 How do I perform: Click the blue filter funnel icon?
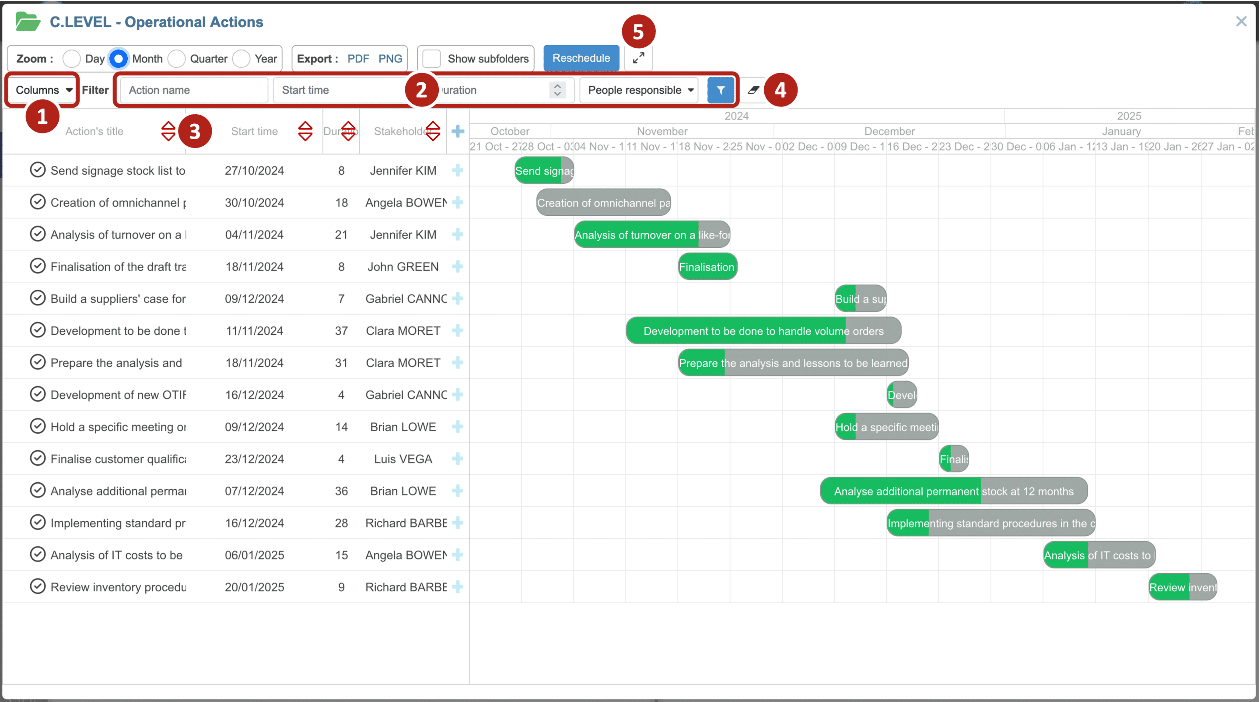coord(720,90)
